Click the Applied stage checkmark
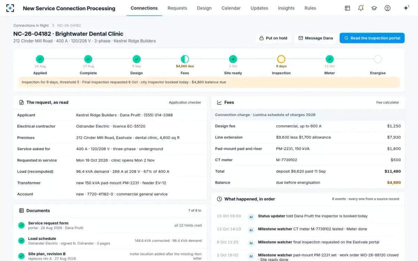Screen dimensions: 418x261 click(40, 59)
